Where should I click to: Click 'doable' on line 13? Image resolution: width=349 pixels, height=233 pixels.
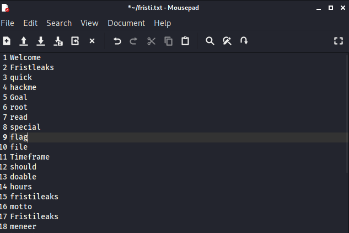point(23,177)
